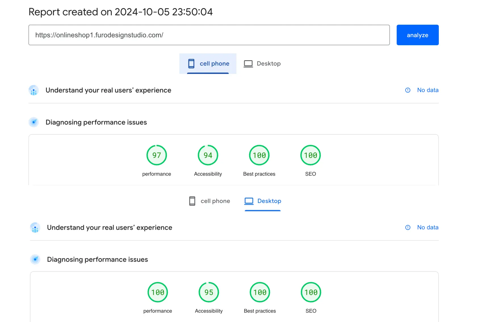Open the Accessibility score 95 gauge
Screen dimensions: 493x322
coord(209,292)
